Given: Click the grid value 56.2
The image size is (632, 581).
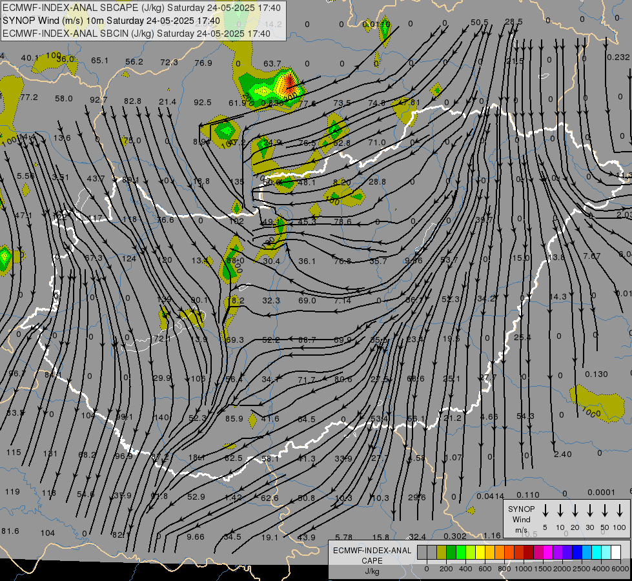Looking at the screenshot, I should pos(134,62).
